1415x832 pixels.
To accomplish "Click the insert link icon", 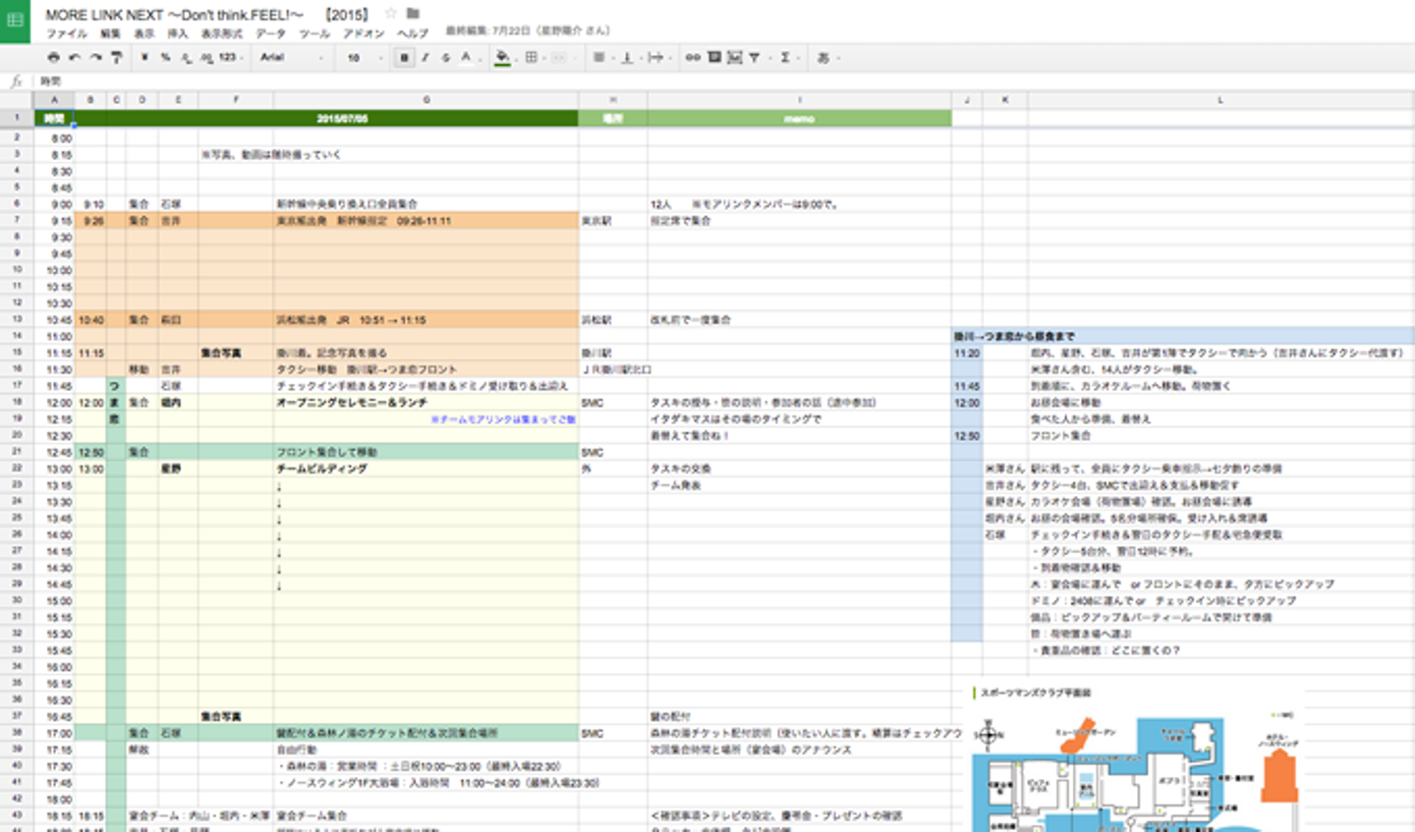I will (693, 58).
